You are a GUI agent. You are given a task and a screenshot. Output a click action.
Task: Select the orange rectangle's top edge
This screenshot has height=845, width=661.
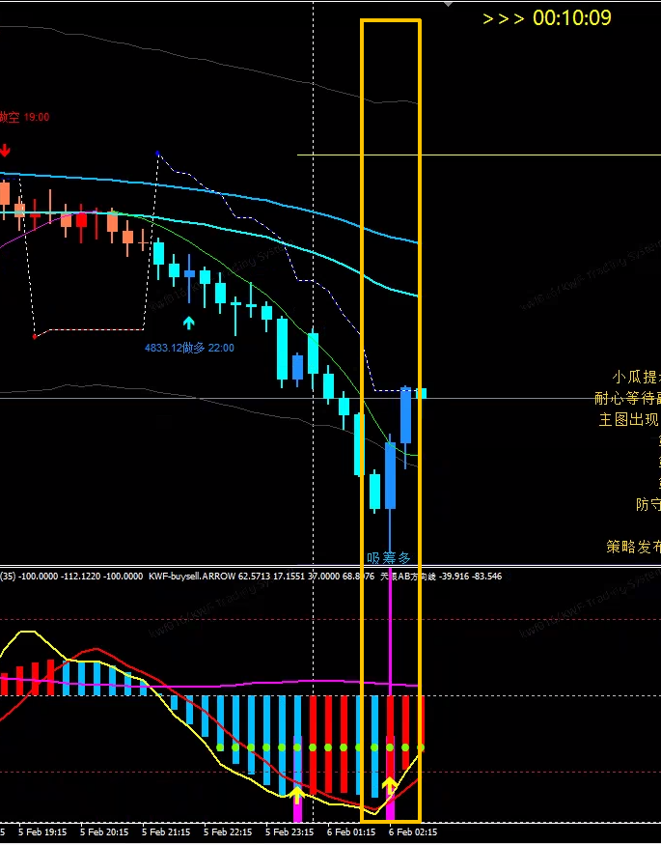pos(390,21)
